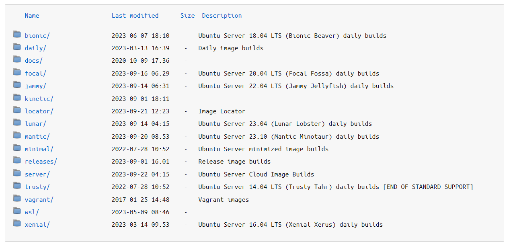Click 'Ubuntu Server Cloud Image Builds' text
This screenshot has width=515, height=246.
click(x=256, y=174)
